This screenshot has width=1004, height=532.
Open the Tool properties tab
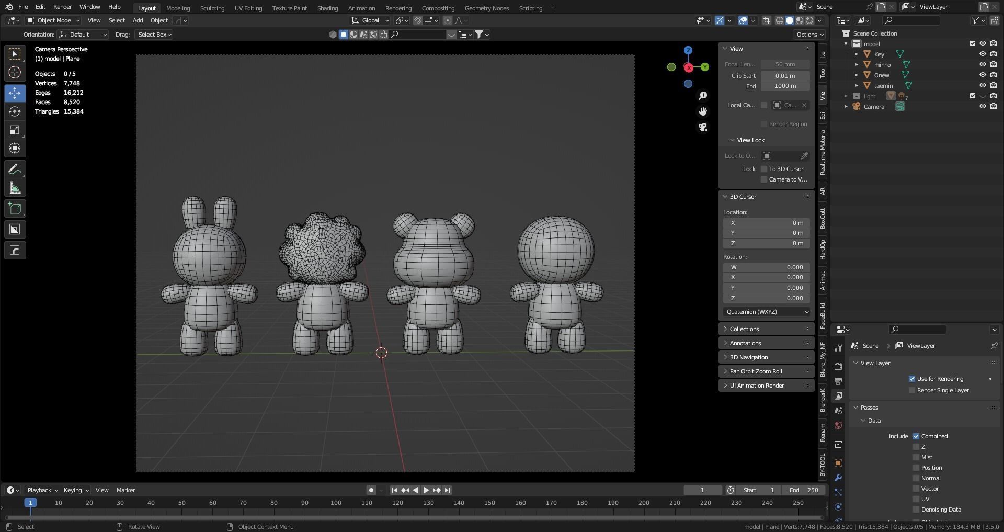[x=838, y=348]
